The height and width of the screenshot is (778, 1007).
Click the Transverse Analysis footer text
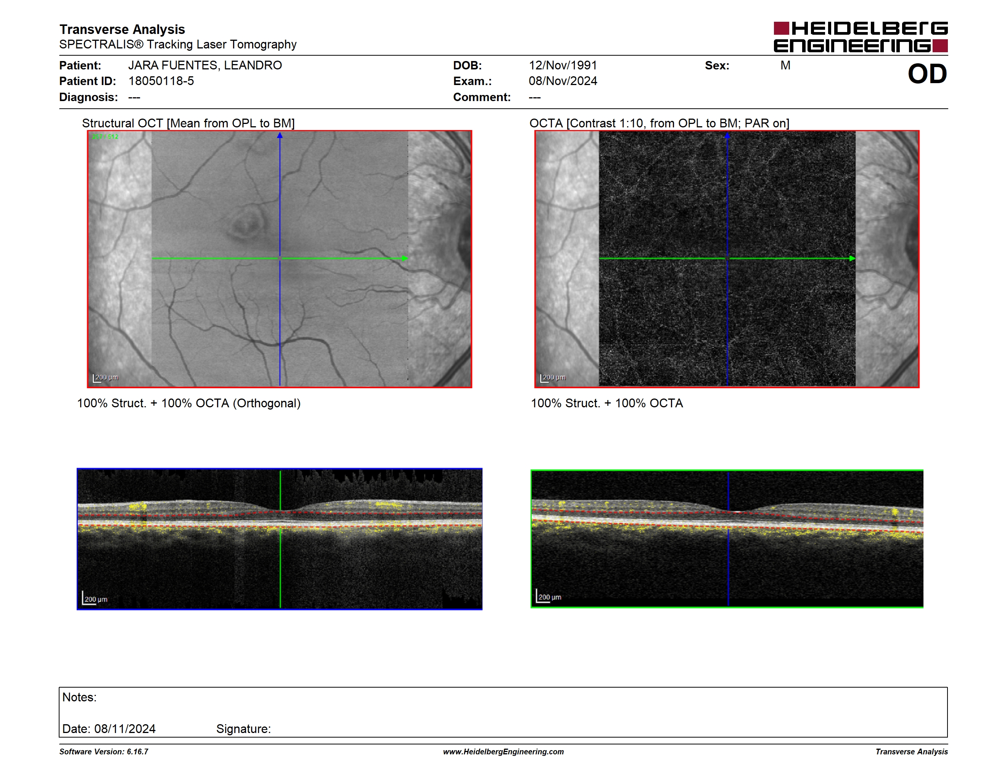point(912,752)
